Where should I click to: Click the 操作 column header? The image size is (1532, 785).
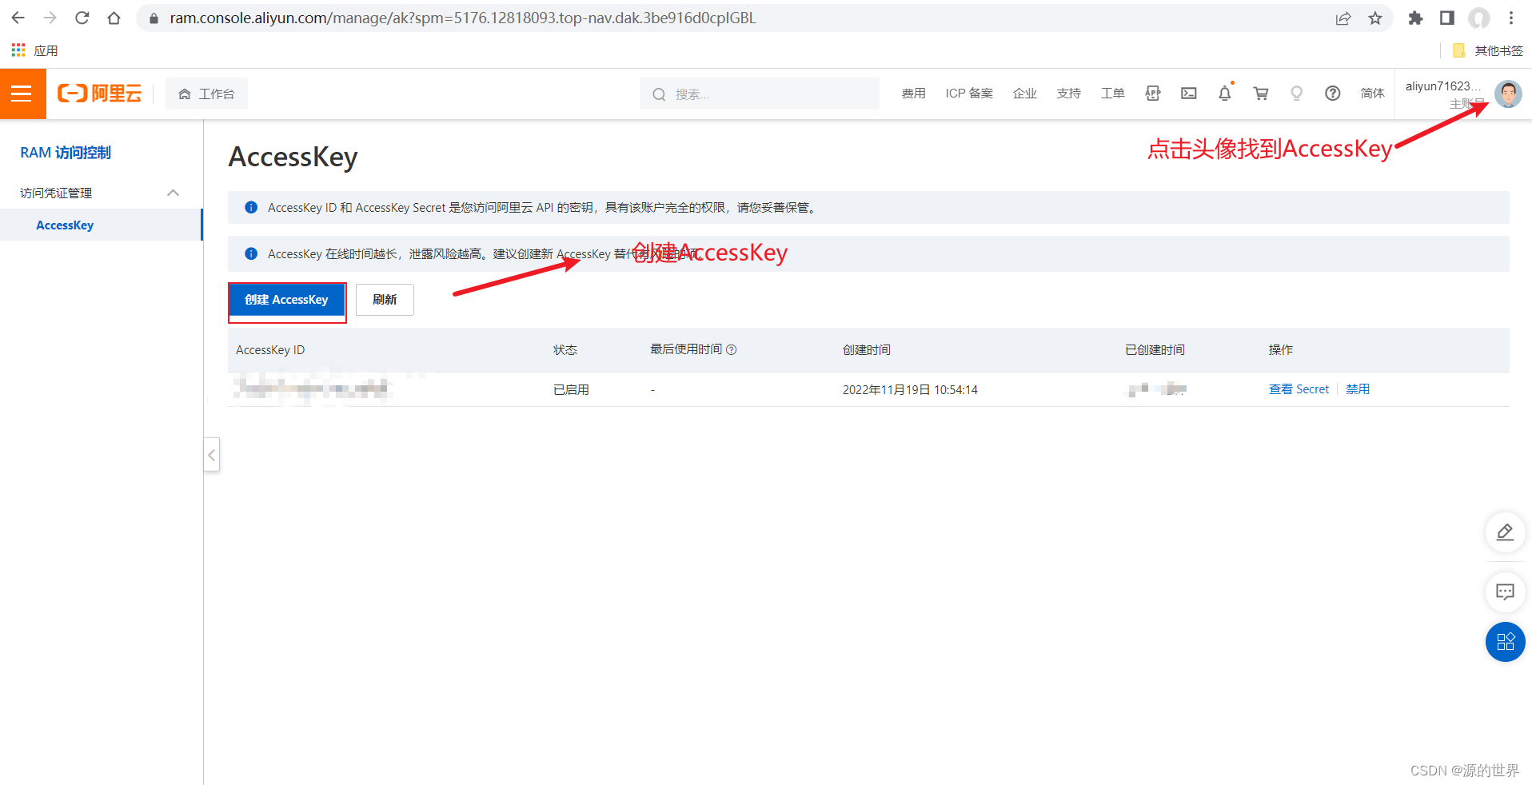[x=1280, y=349]
